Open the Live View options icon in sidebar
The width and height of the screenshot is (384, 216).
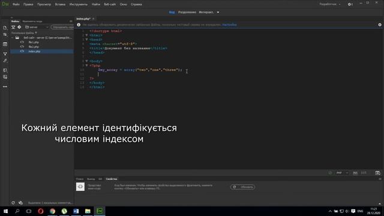point(5,44)
